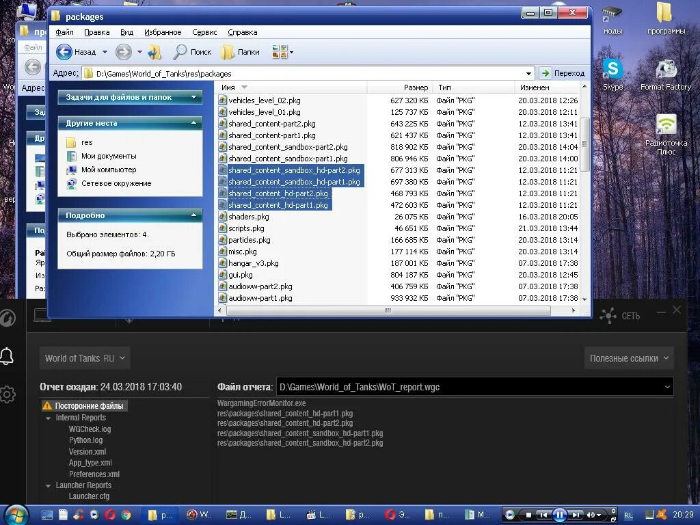Open the res folder link

click(79, 142)
